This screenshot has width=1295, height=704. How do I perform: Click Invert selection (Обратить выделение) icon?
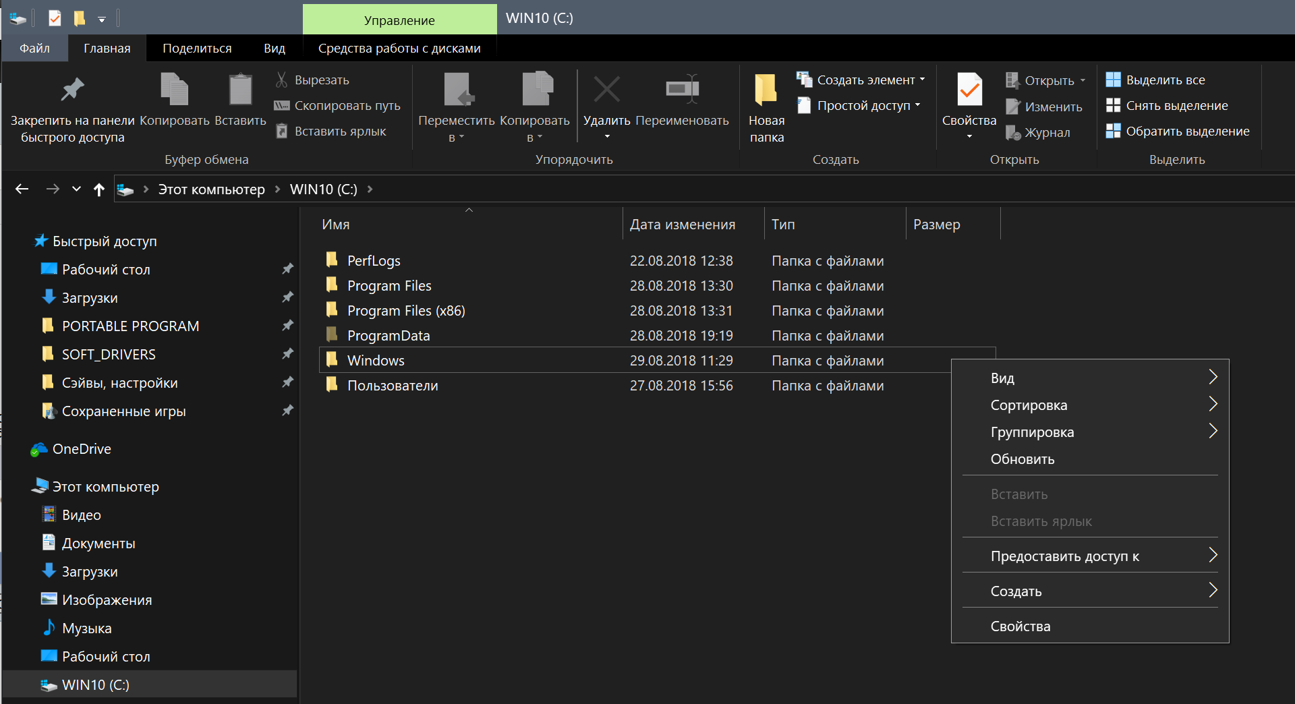click(1113, 131)
